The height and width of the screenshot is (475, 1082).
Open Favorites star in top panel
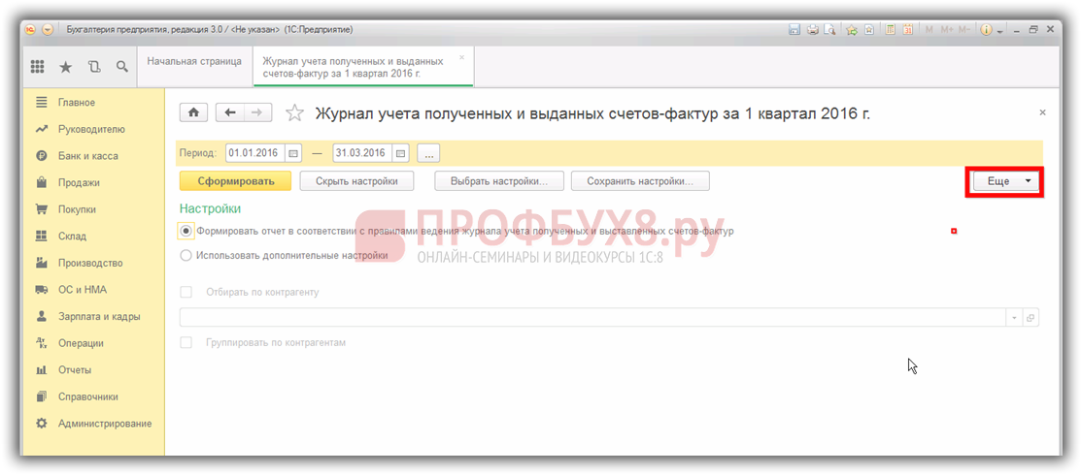[65, 67]
